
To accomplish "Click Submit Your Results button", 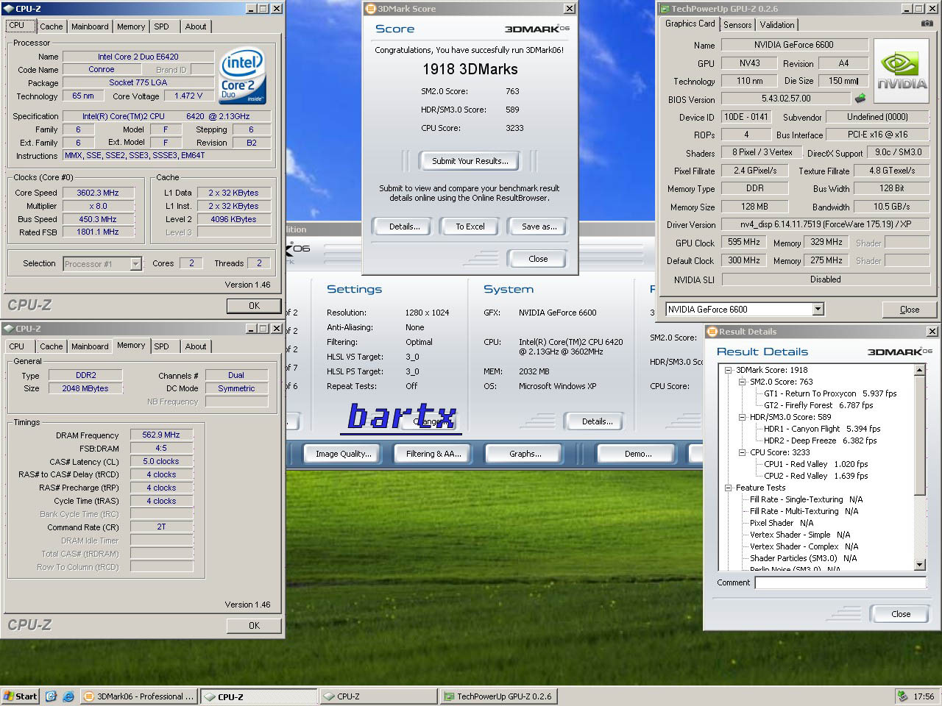I will point(470,161).
